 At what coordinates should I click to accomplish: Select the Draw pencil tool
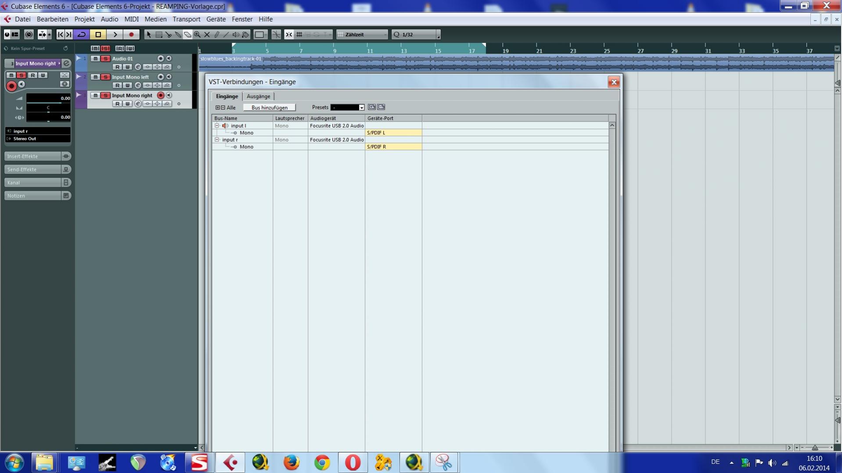(x=217, y=35)
